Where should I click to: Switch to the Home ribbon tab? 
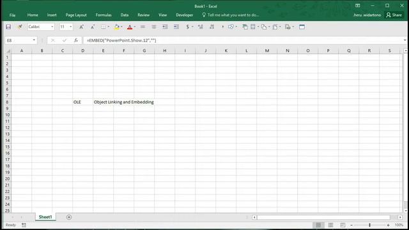33,15
